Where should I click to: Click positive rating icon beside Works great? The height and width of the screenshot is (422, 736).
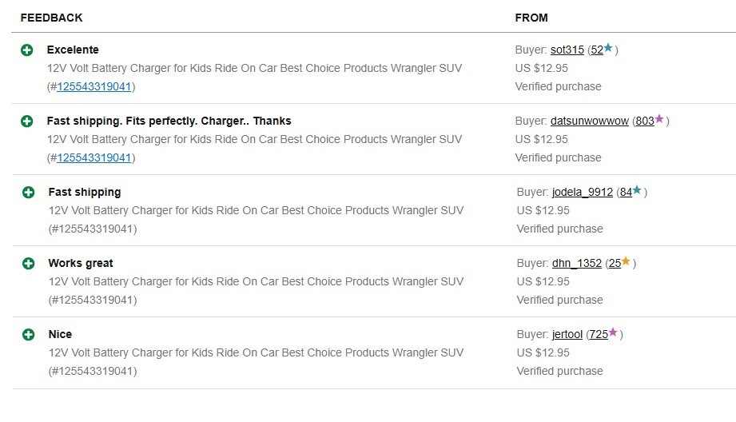(x=28, y=264)
